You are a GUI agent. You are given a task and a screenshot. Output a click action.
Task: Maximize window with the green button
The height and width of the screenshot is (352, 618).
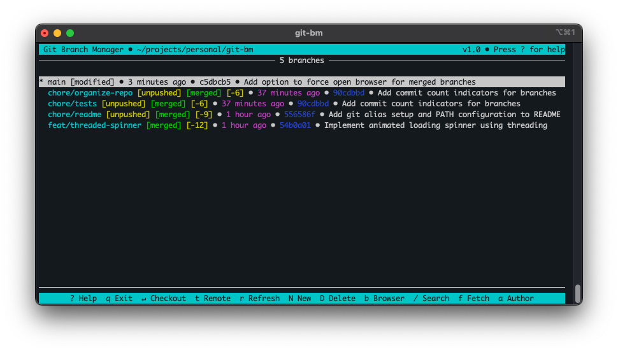(70, 33)
